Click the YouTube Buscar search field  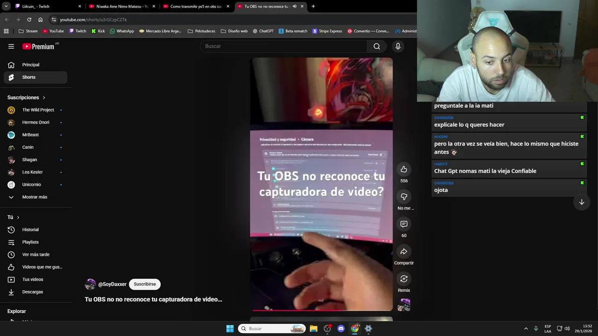[284, 46]
